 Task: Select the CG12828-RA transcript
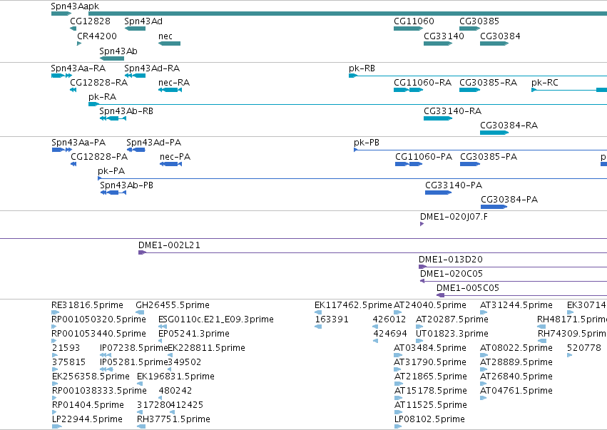click(73, 90)
